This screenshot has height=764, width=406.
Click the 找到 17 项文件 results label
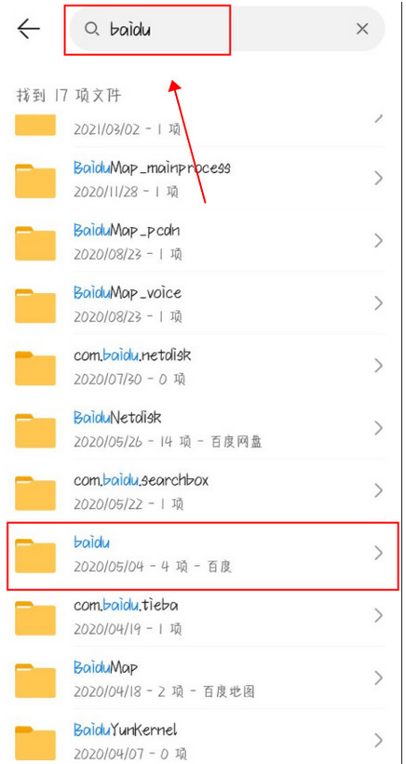pos(68,96)
